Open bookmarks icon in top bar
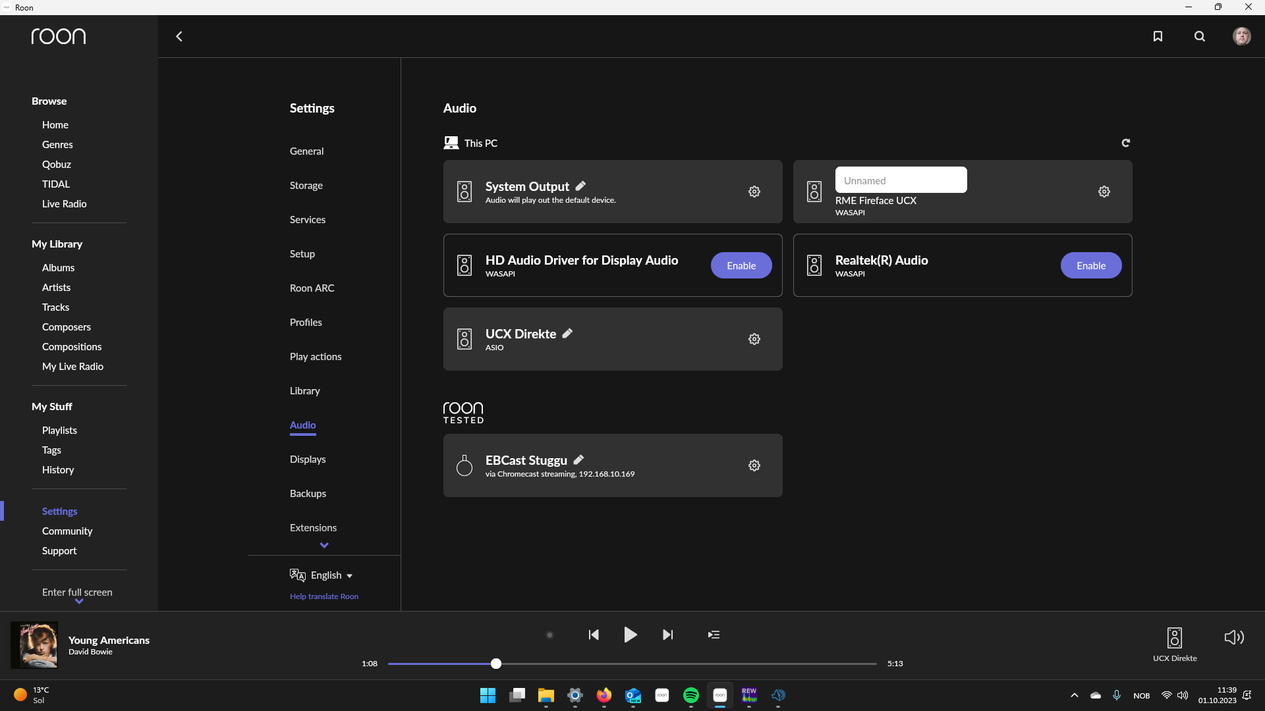 tap(1158, 36)
